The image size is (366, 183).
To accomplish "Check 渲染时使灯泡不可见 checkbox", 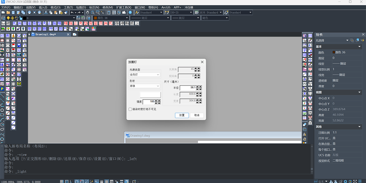I will coord(130,109).
